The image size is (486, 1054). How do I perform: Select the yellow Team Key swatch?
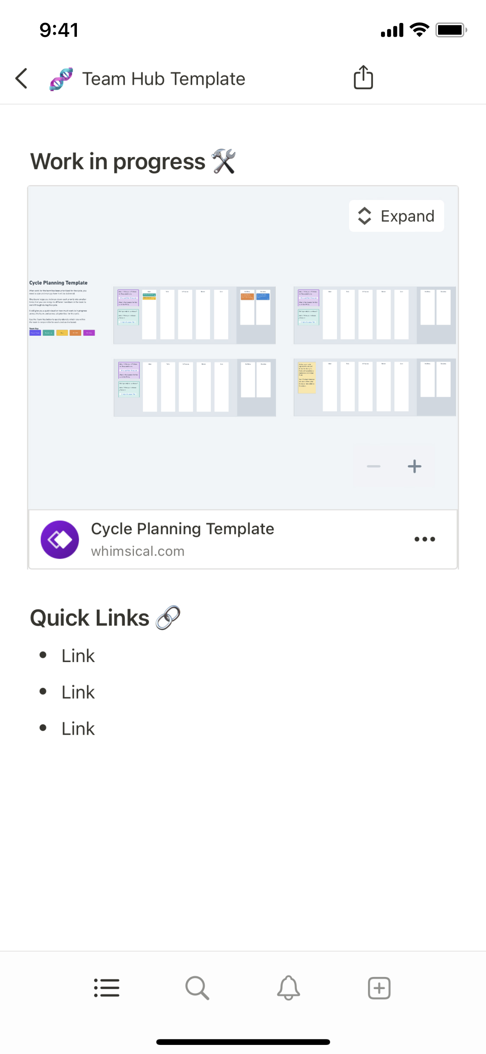click(62, 333)
